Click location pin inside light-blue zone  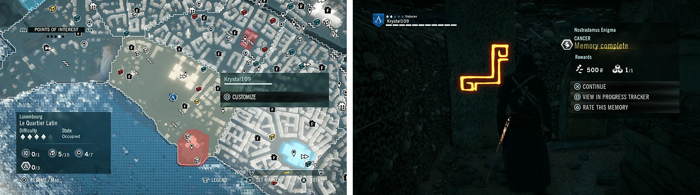(293, 153)
